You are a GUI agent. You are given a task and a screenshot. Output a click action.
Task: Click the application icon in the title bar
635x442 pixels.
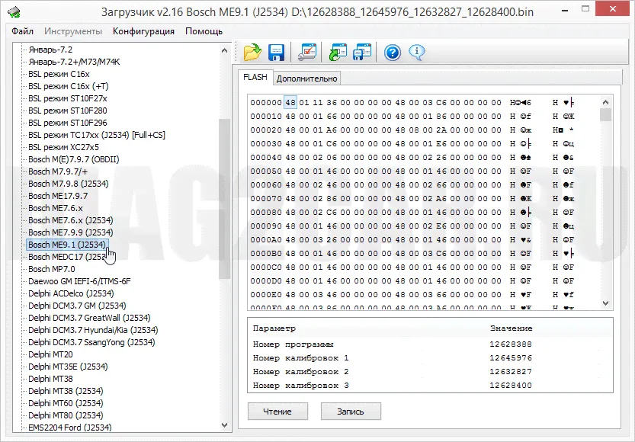pyautogui.click(x=14, y=13)
